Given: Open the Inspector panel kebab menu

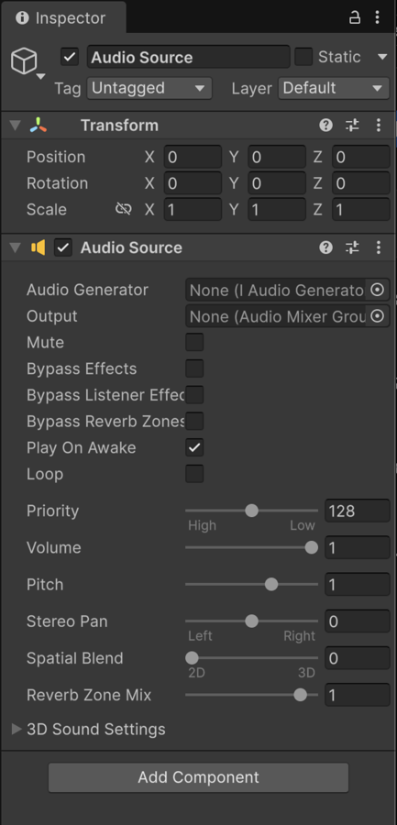Looking at the screenshot, I should (377, 18).
